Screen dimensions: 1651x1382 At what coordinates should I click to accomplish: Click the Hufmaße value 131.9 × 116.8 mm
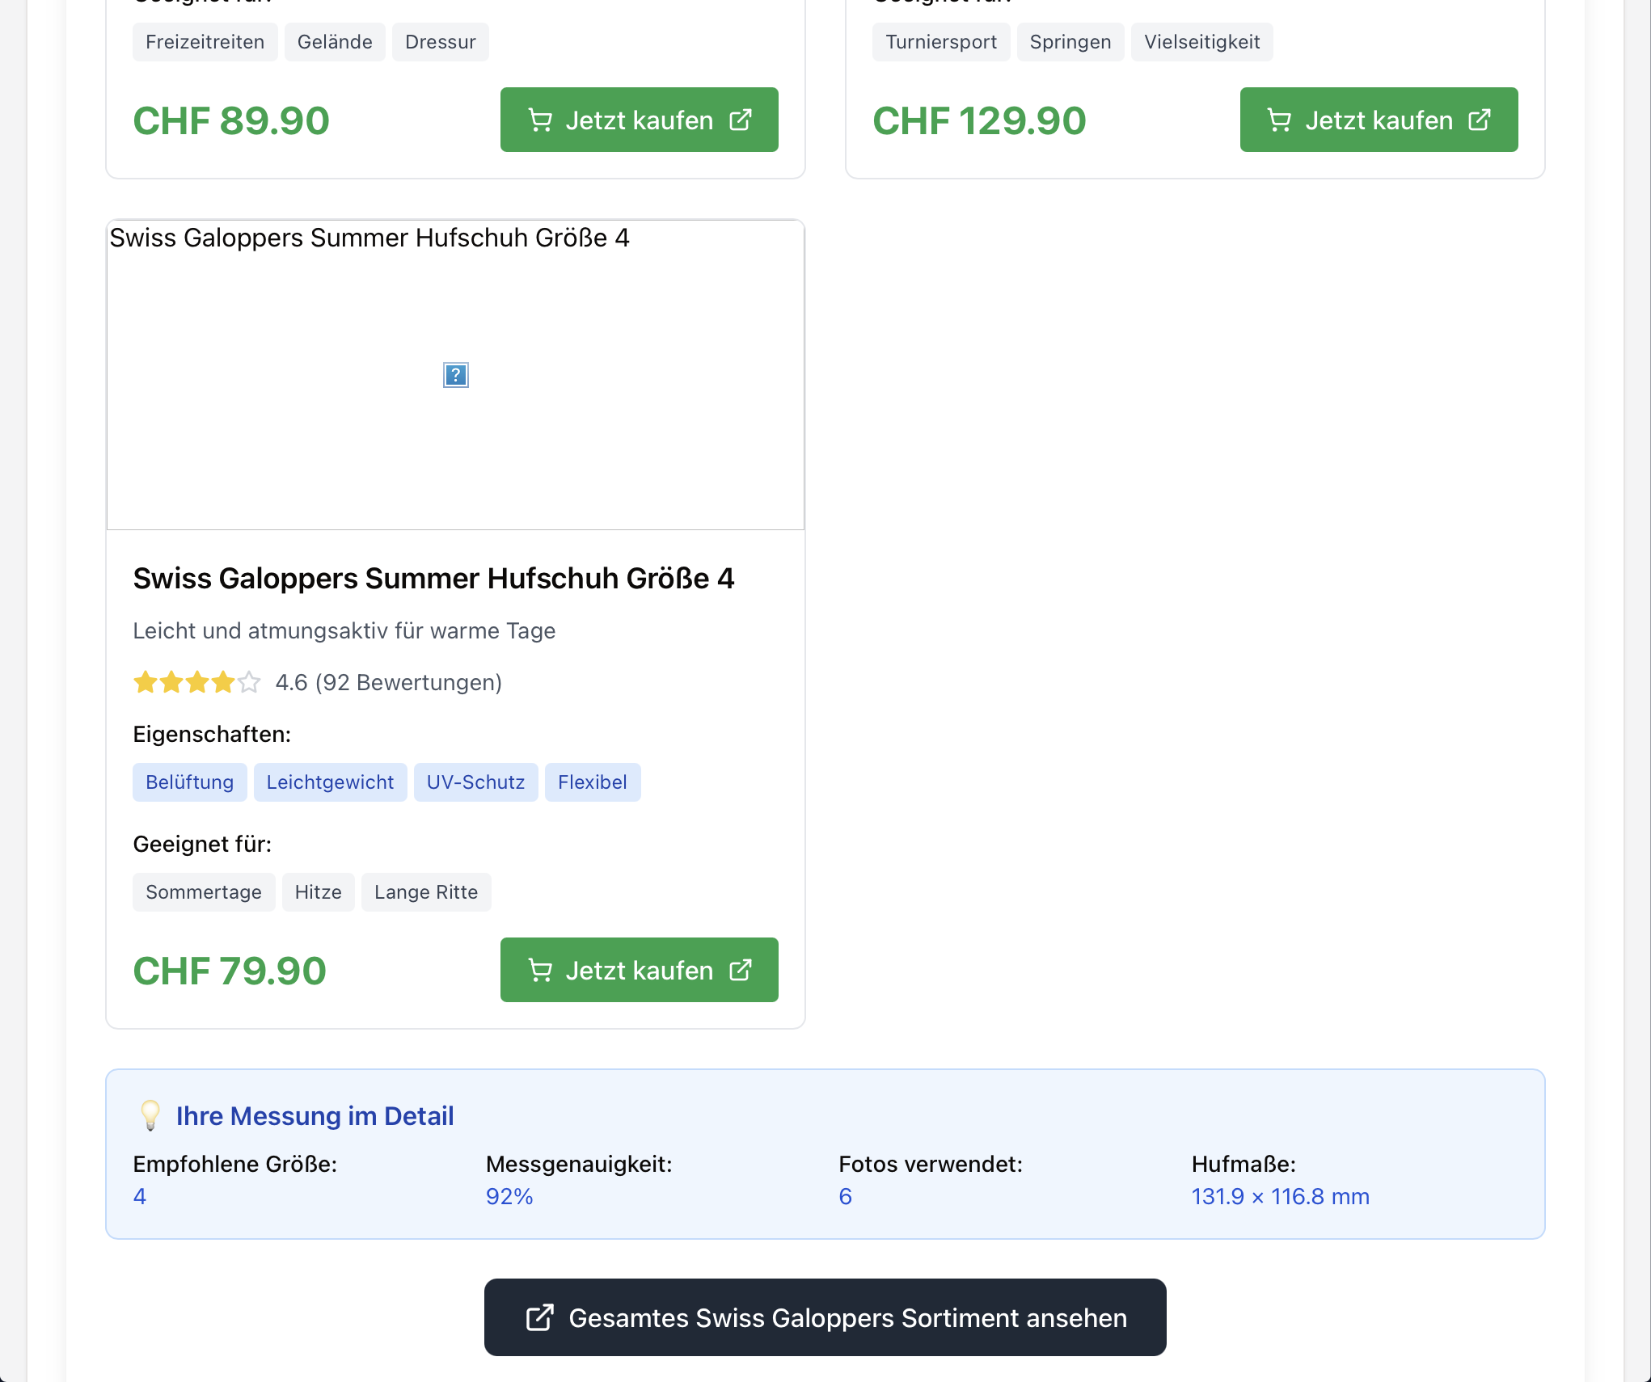coord(1280,1196)
